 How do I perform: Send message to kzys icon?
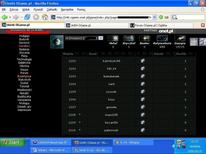[143, 99]
